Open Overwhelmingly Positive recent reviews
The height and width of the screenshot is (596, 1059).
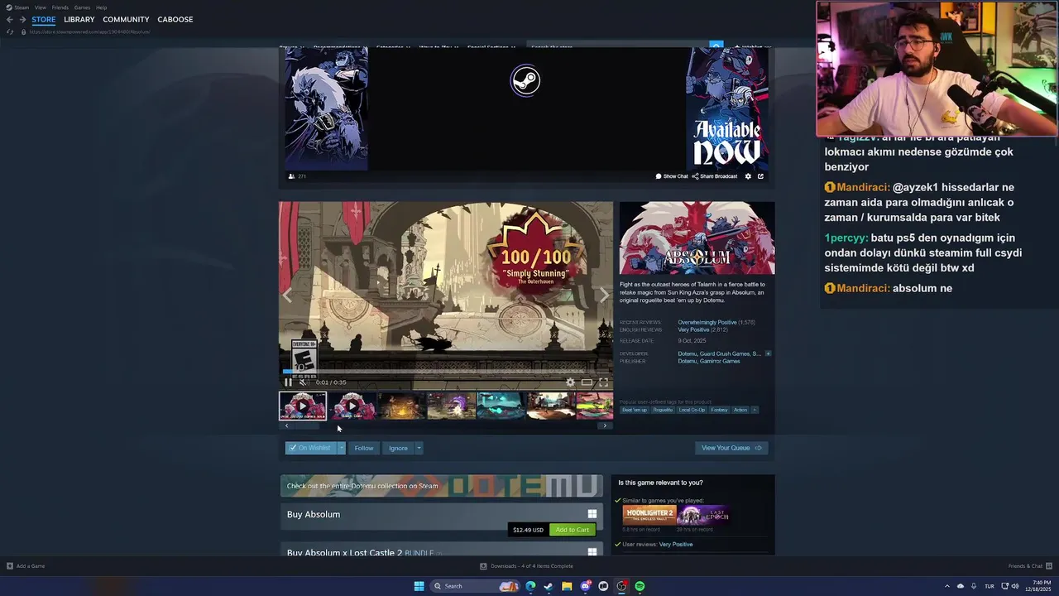tap(707, 322)
